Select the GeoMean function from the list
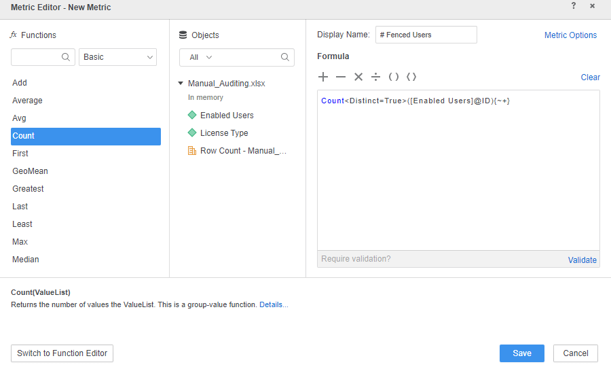Screen dimensions: 611x369 [30, 171]
